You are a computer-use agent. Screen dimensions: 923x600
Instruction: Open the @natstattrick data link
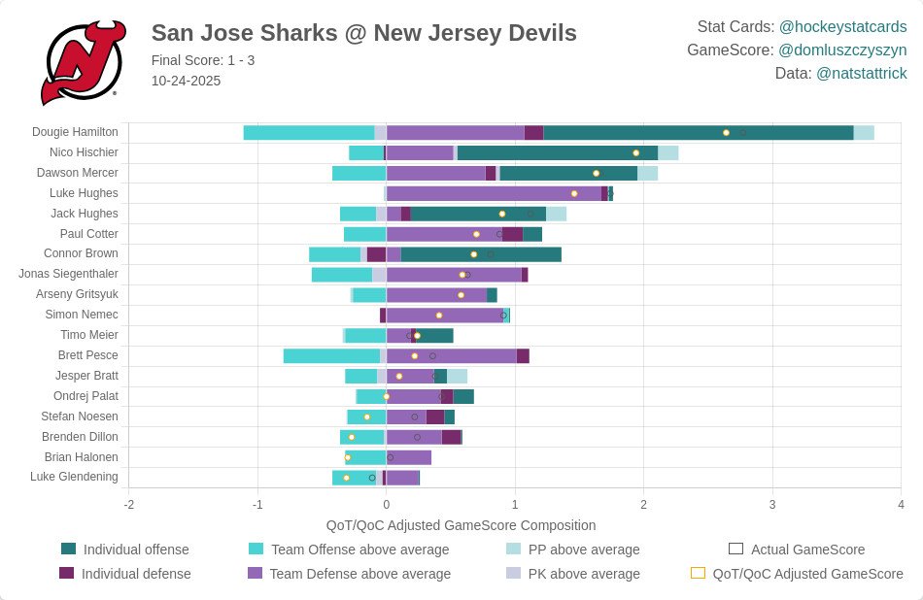click(x=861, y=73)
